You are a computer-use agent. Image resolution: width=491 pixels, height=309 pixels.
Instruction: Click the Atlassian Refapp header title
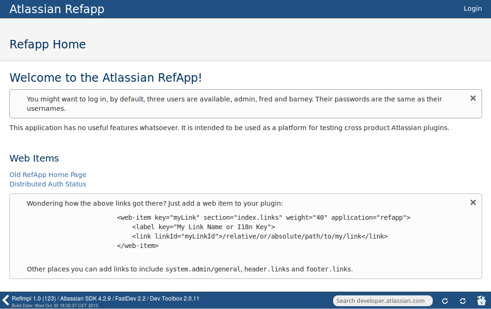[x=57, y=9]
